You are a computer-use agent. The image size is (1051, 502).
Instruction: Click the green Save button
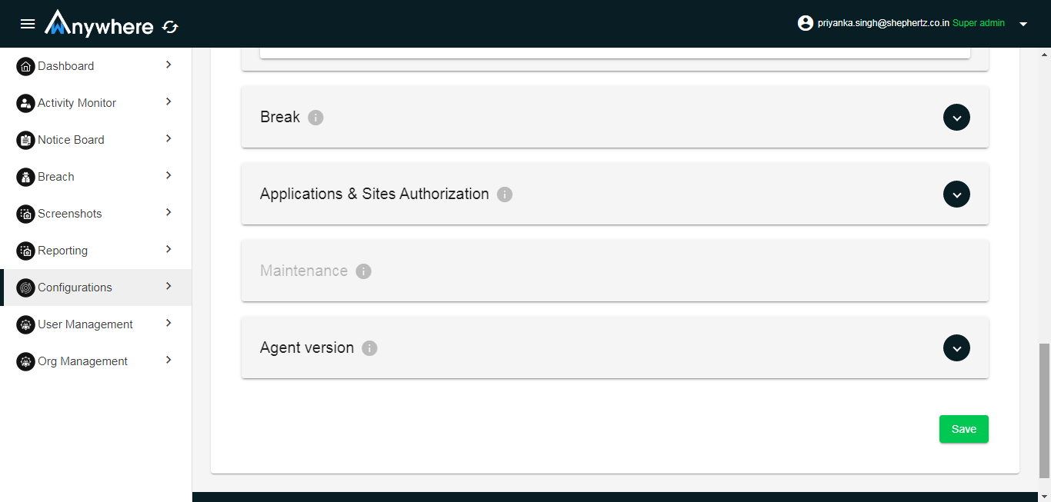(x=963, y=429)
